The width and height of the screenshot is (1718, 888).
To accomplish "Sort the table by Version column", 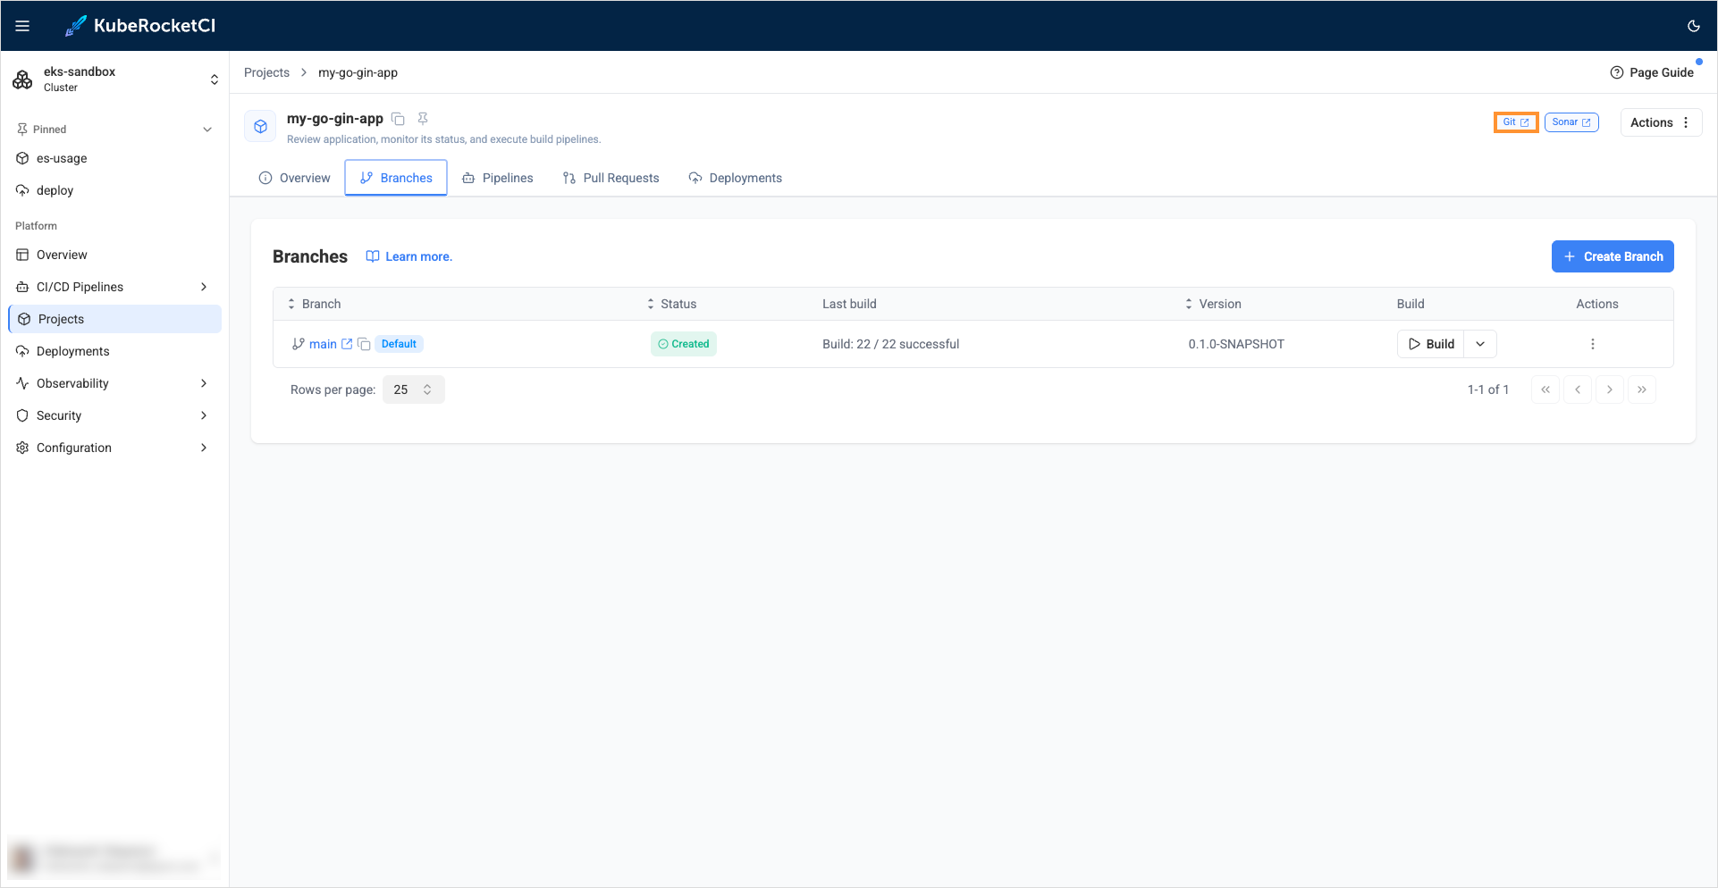I will pos(1188,304).
